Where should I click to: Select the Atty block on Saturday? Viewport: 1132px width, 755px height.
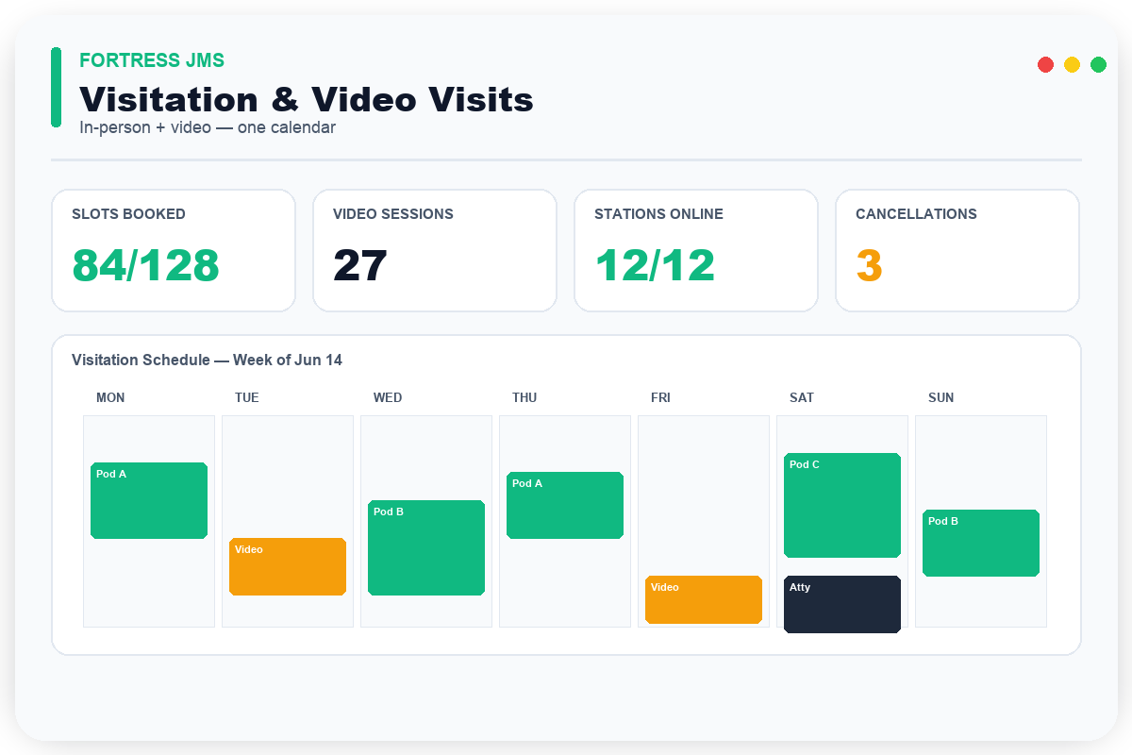point(842,604)
